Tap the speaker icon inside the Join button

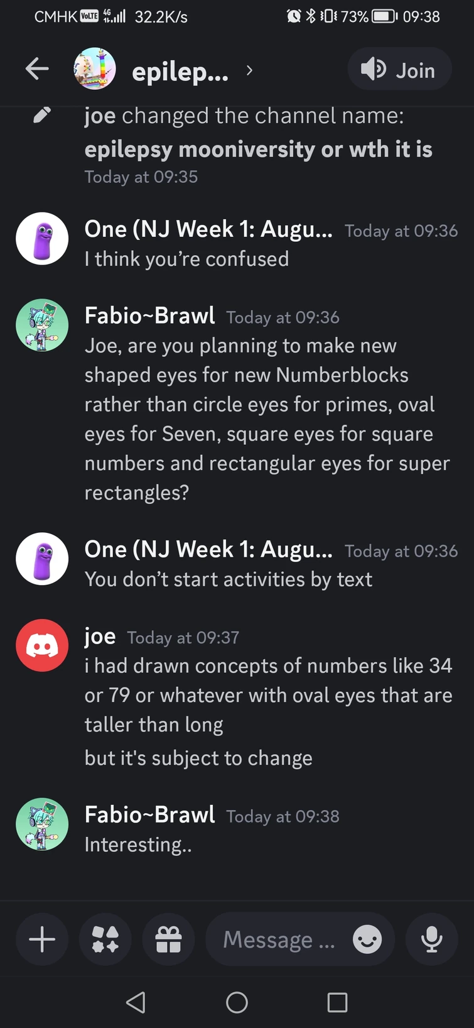click(374, 70)
